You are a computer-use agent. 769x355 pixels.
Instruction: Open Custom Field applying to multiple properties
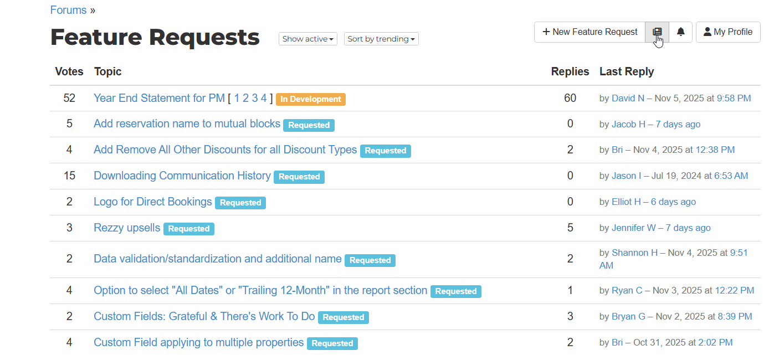[x=198, y=342]
